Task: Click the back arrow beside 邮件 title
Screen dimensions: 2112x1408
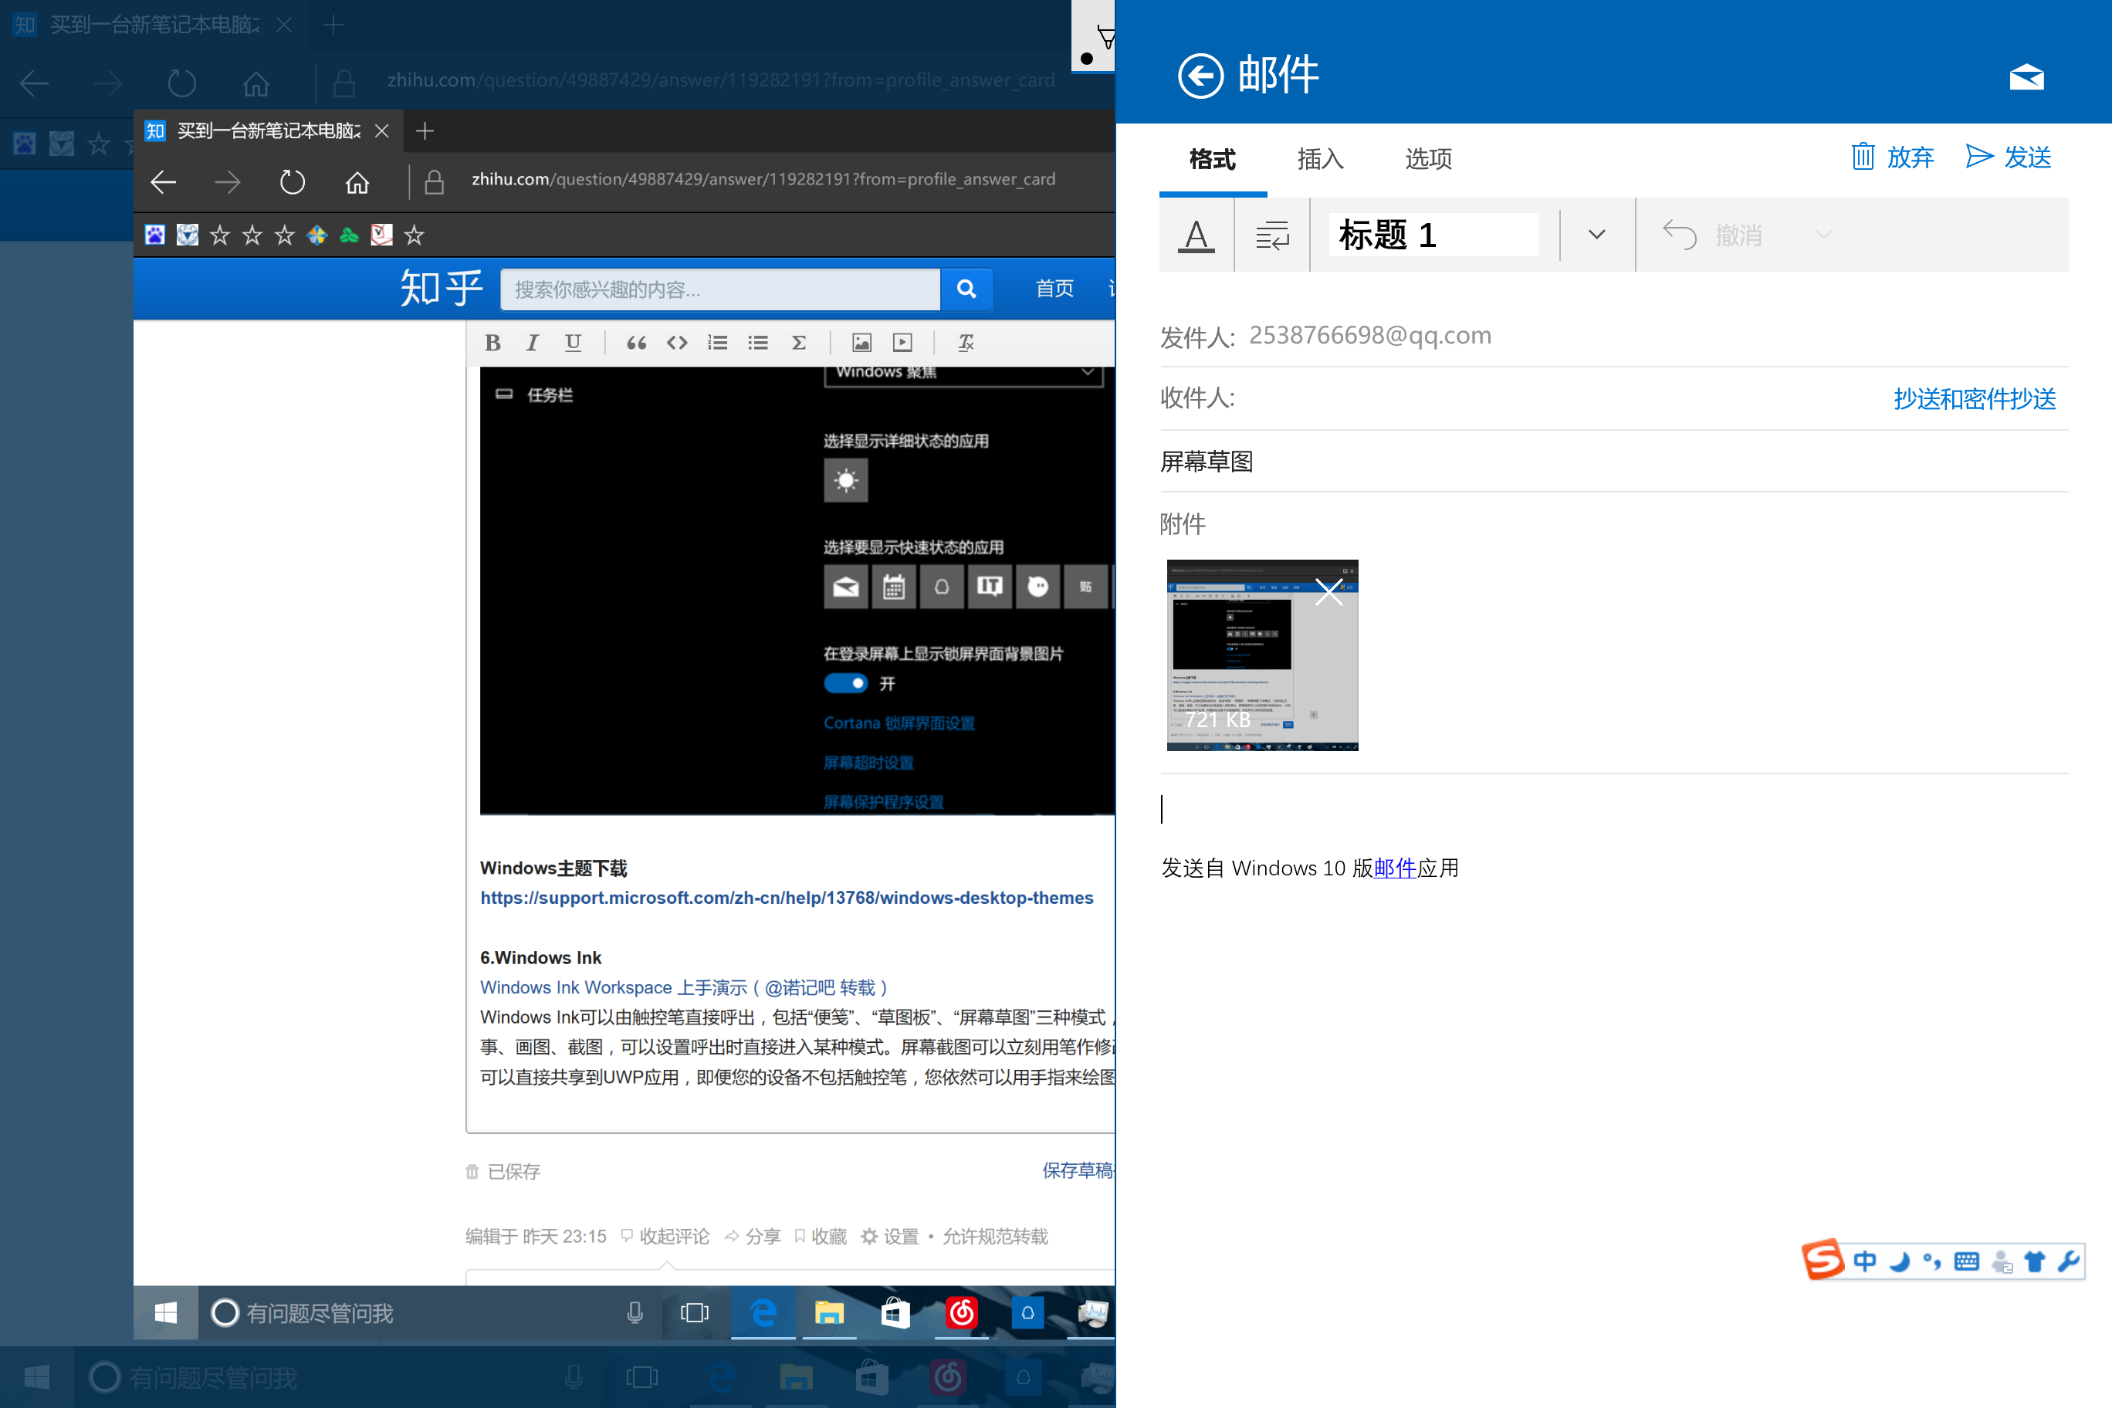Action: pyautogui.click(x=1200, y=76)
